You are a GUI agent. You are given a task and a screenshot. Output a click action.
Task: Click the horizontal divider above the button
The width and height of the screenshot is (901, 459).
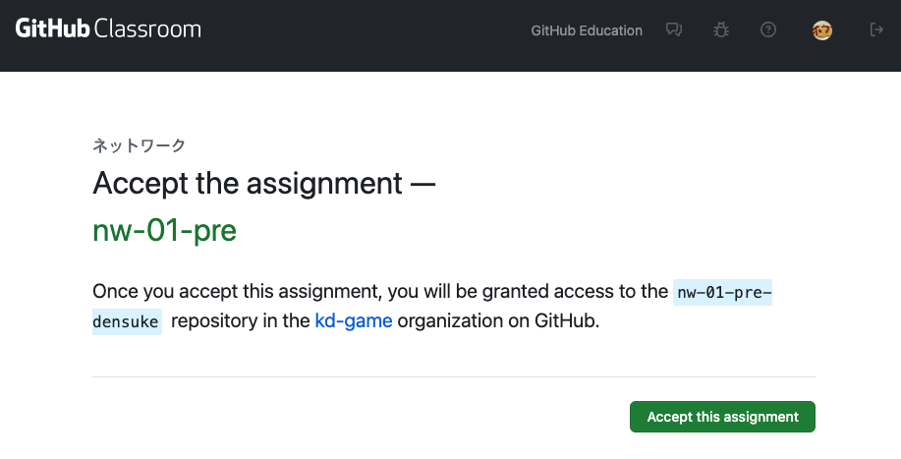[x=454, y=376]
